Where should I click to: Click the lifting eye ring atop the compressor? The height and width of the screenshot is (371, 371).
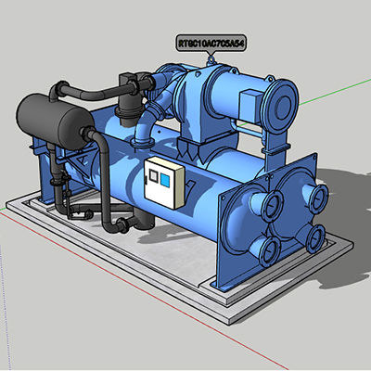211,59
